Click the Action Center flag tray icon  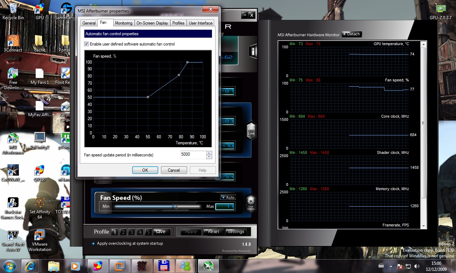coord(400,266)
